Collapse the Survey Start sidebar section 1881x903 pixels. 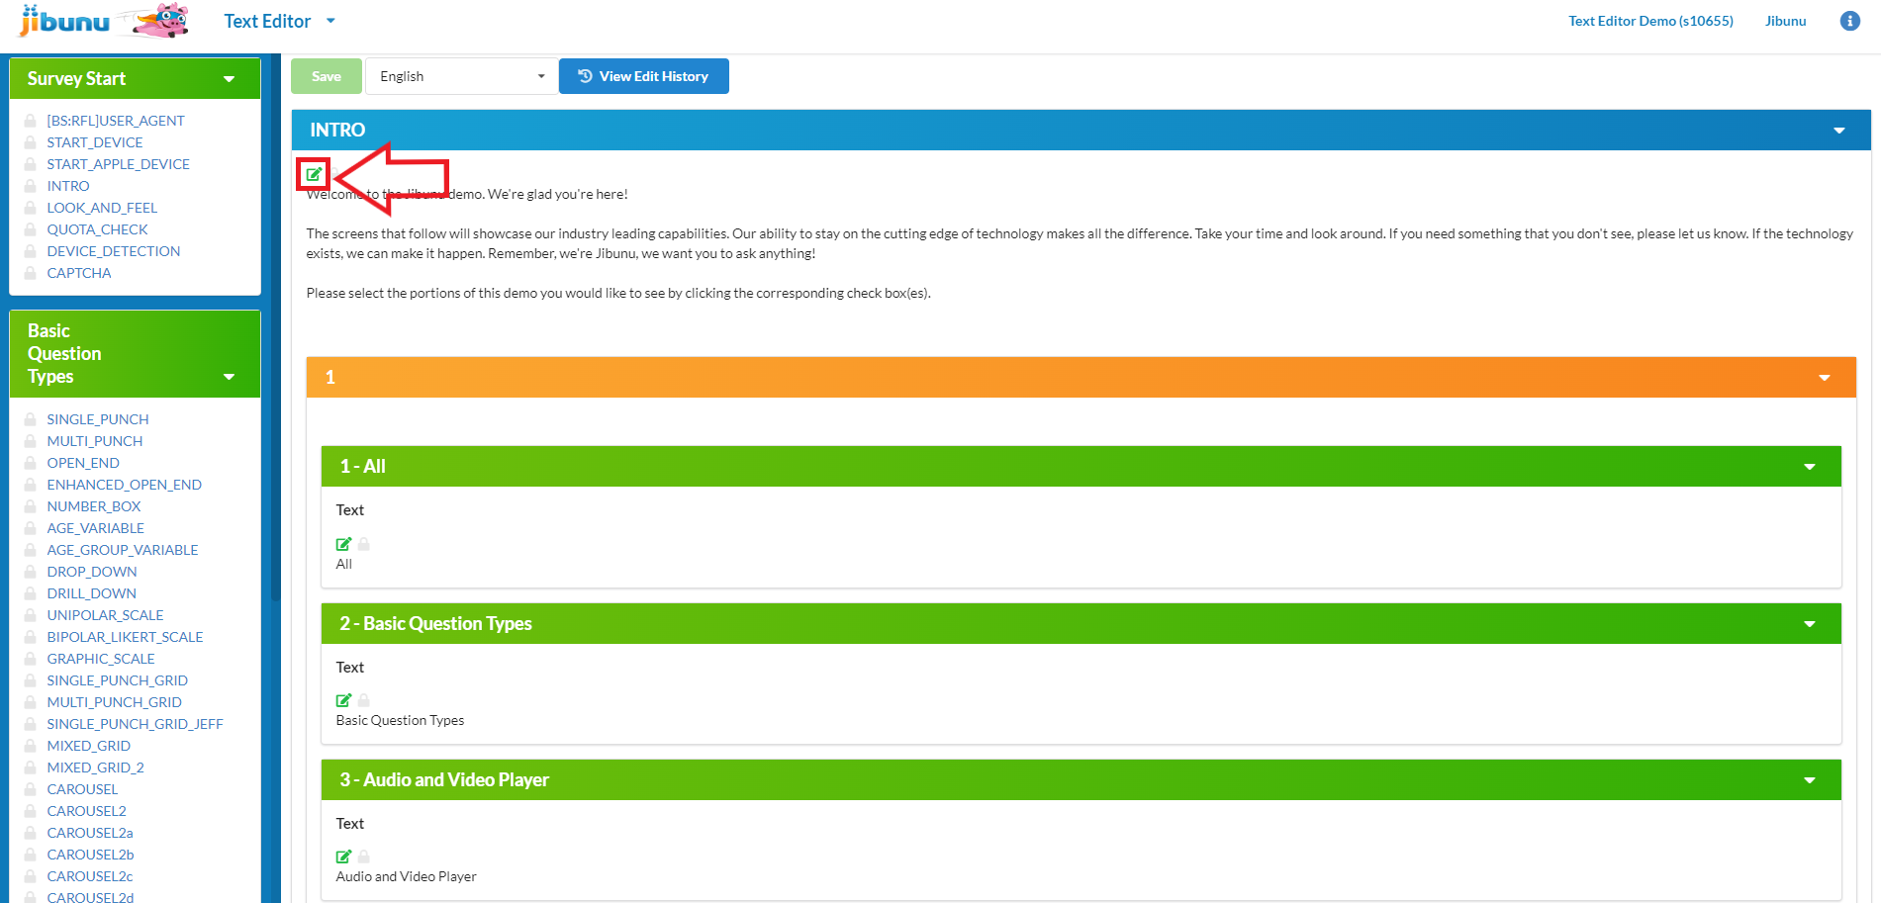tap(230, 79)
